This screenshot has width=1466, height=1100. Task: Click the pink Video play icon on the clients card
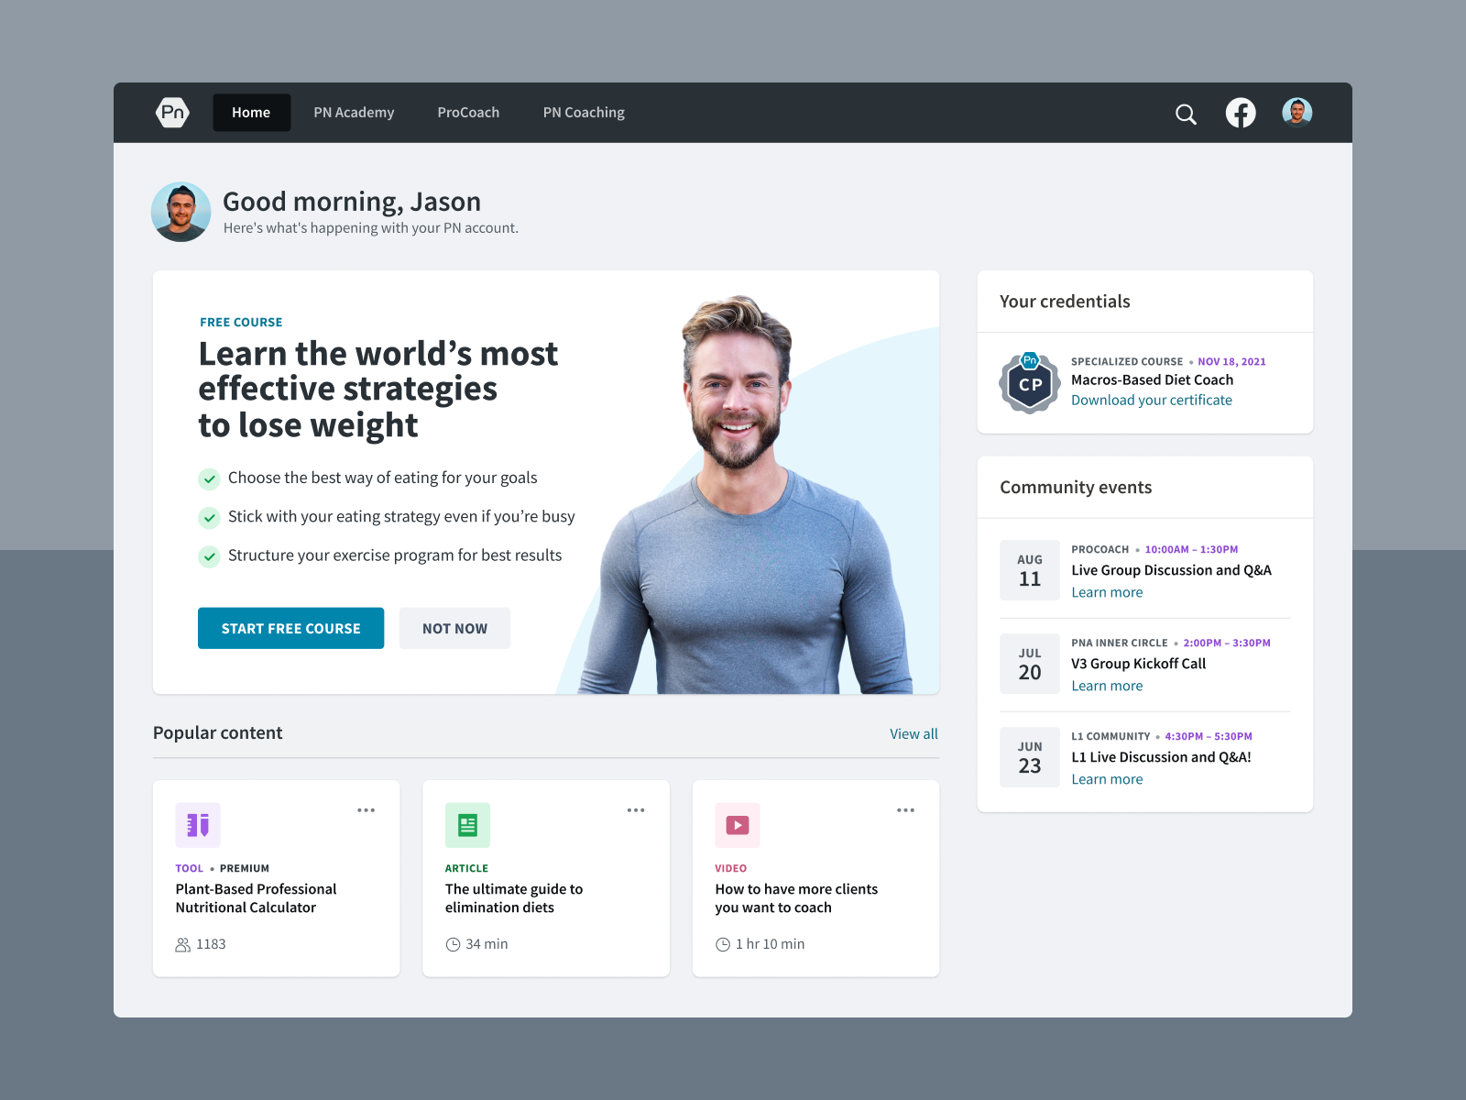pos(738,825)
